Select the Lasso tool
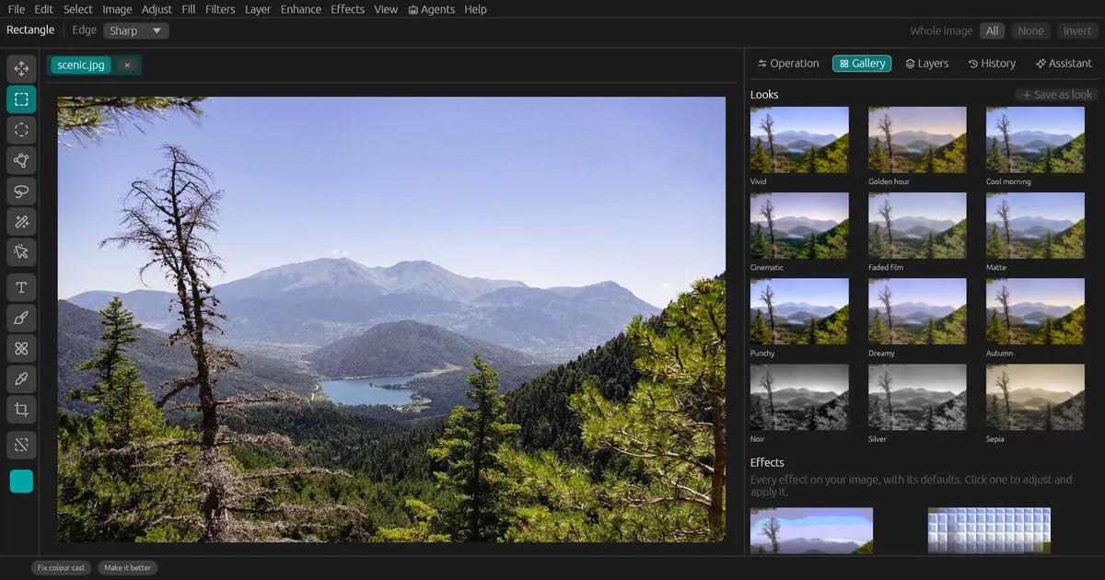Viewport: 1105px width, 580px height. (x=21, y=191)
